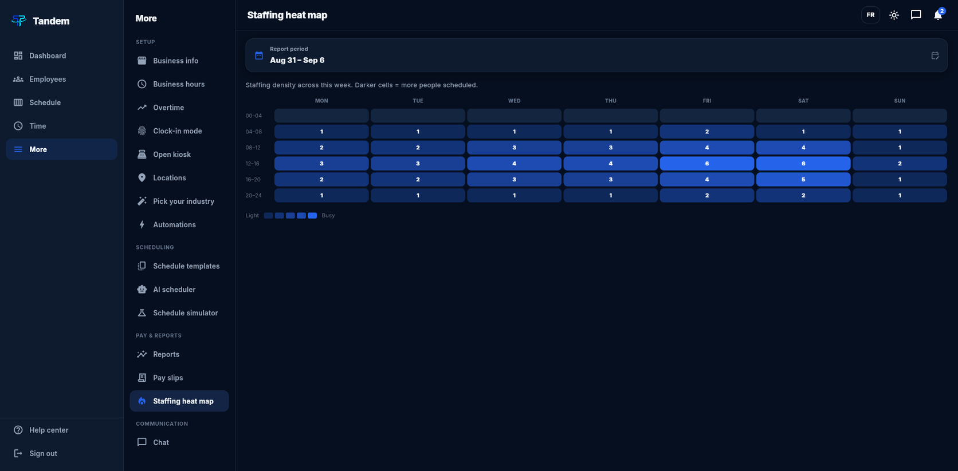Viewport: 958px width, 471px height.
Task: Open calendar picker icon in report period
Action: 935,56
